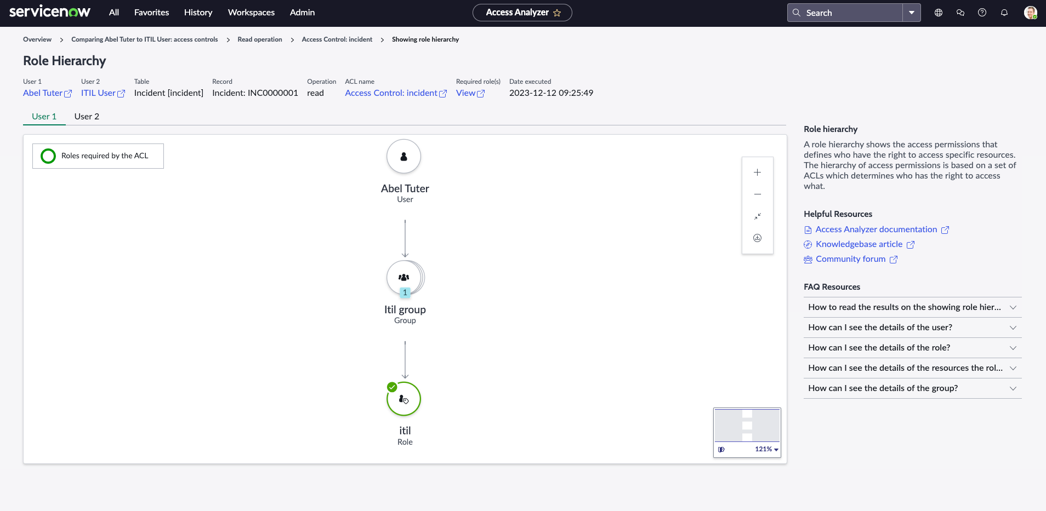Select the itil role node icon

pyautogui.click(x=404, y=399)
